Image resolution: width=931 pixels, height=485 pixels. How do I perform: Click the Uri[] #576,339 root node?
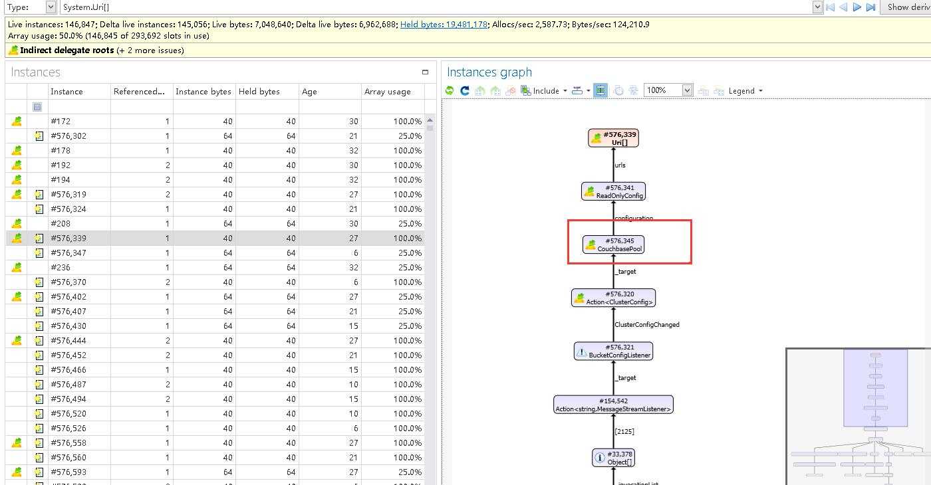tap(613, 138)
